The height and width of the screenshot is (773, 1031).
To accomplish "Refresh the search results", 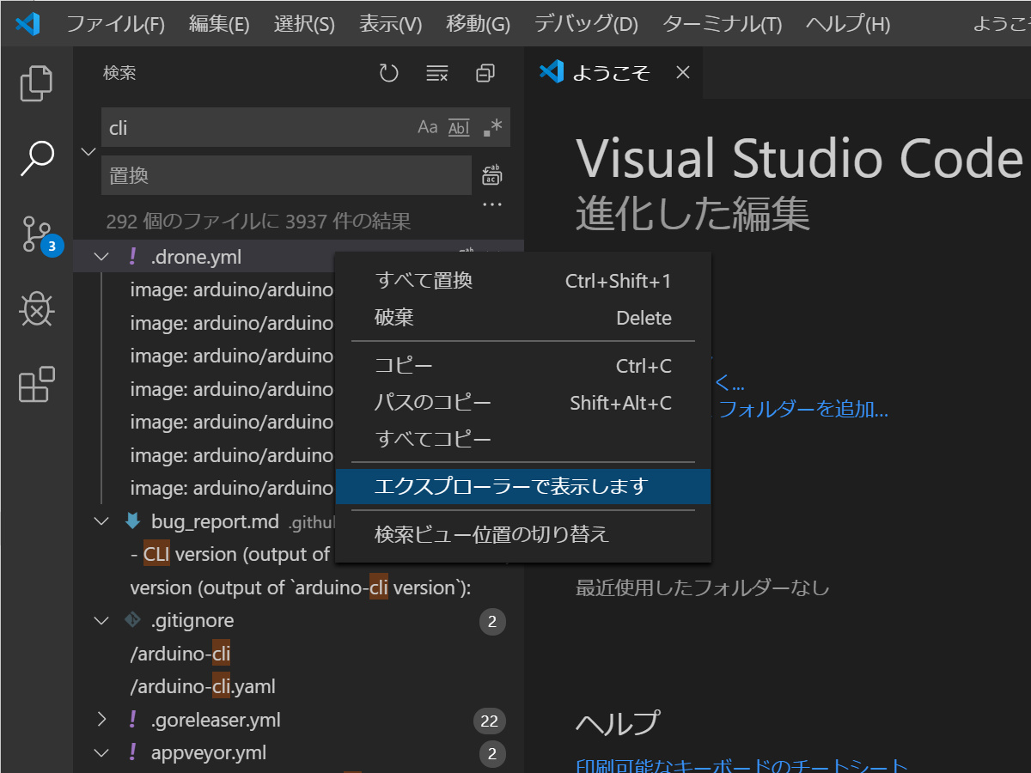I will (x=388, y=73).
